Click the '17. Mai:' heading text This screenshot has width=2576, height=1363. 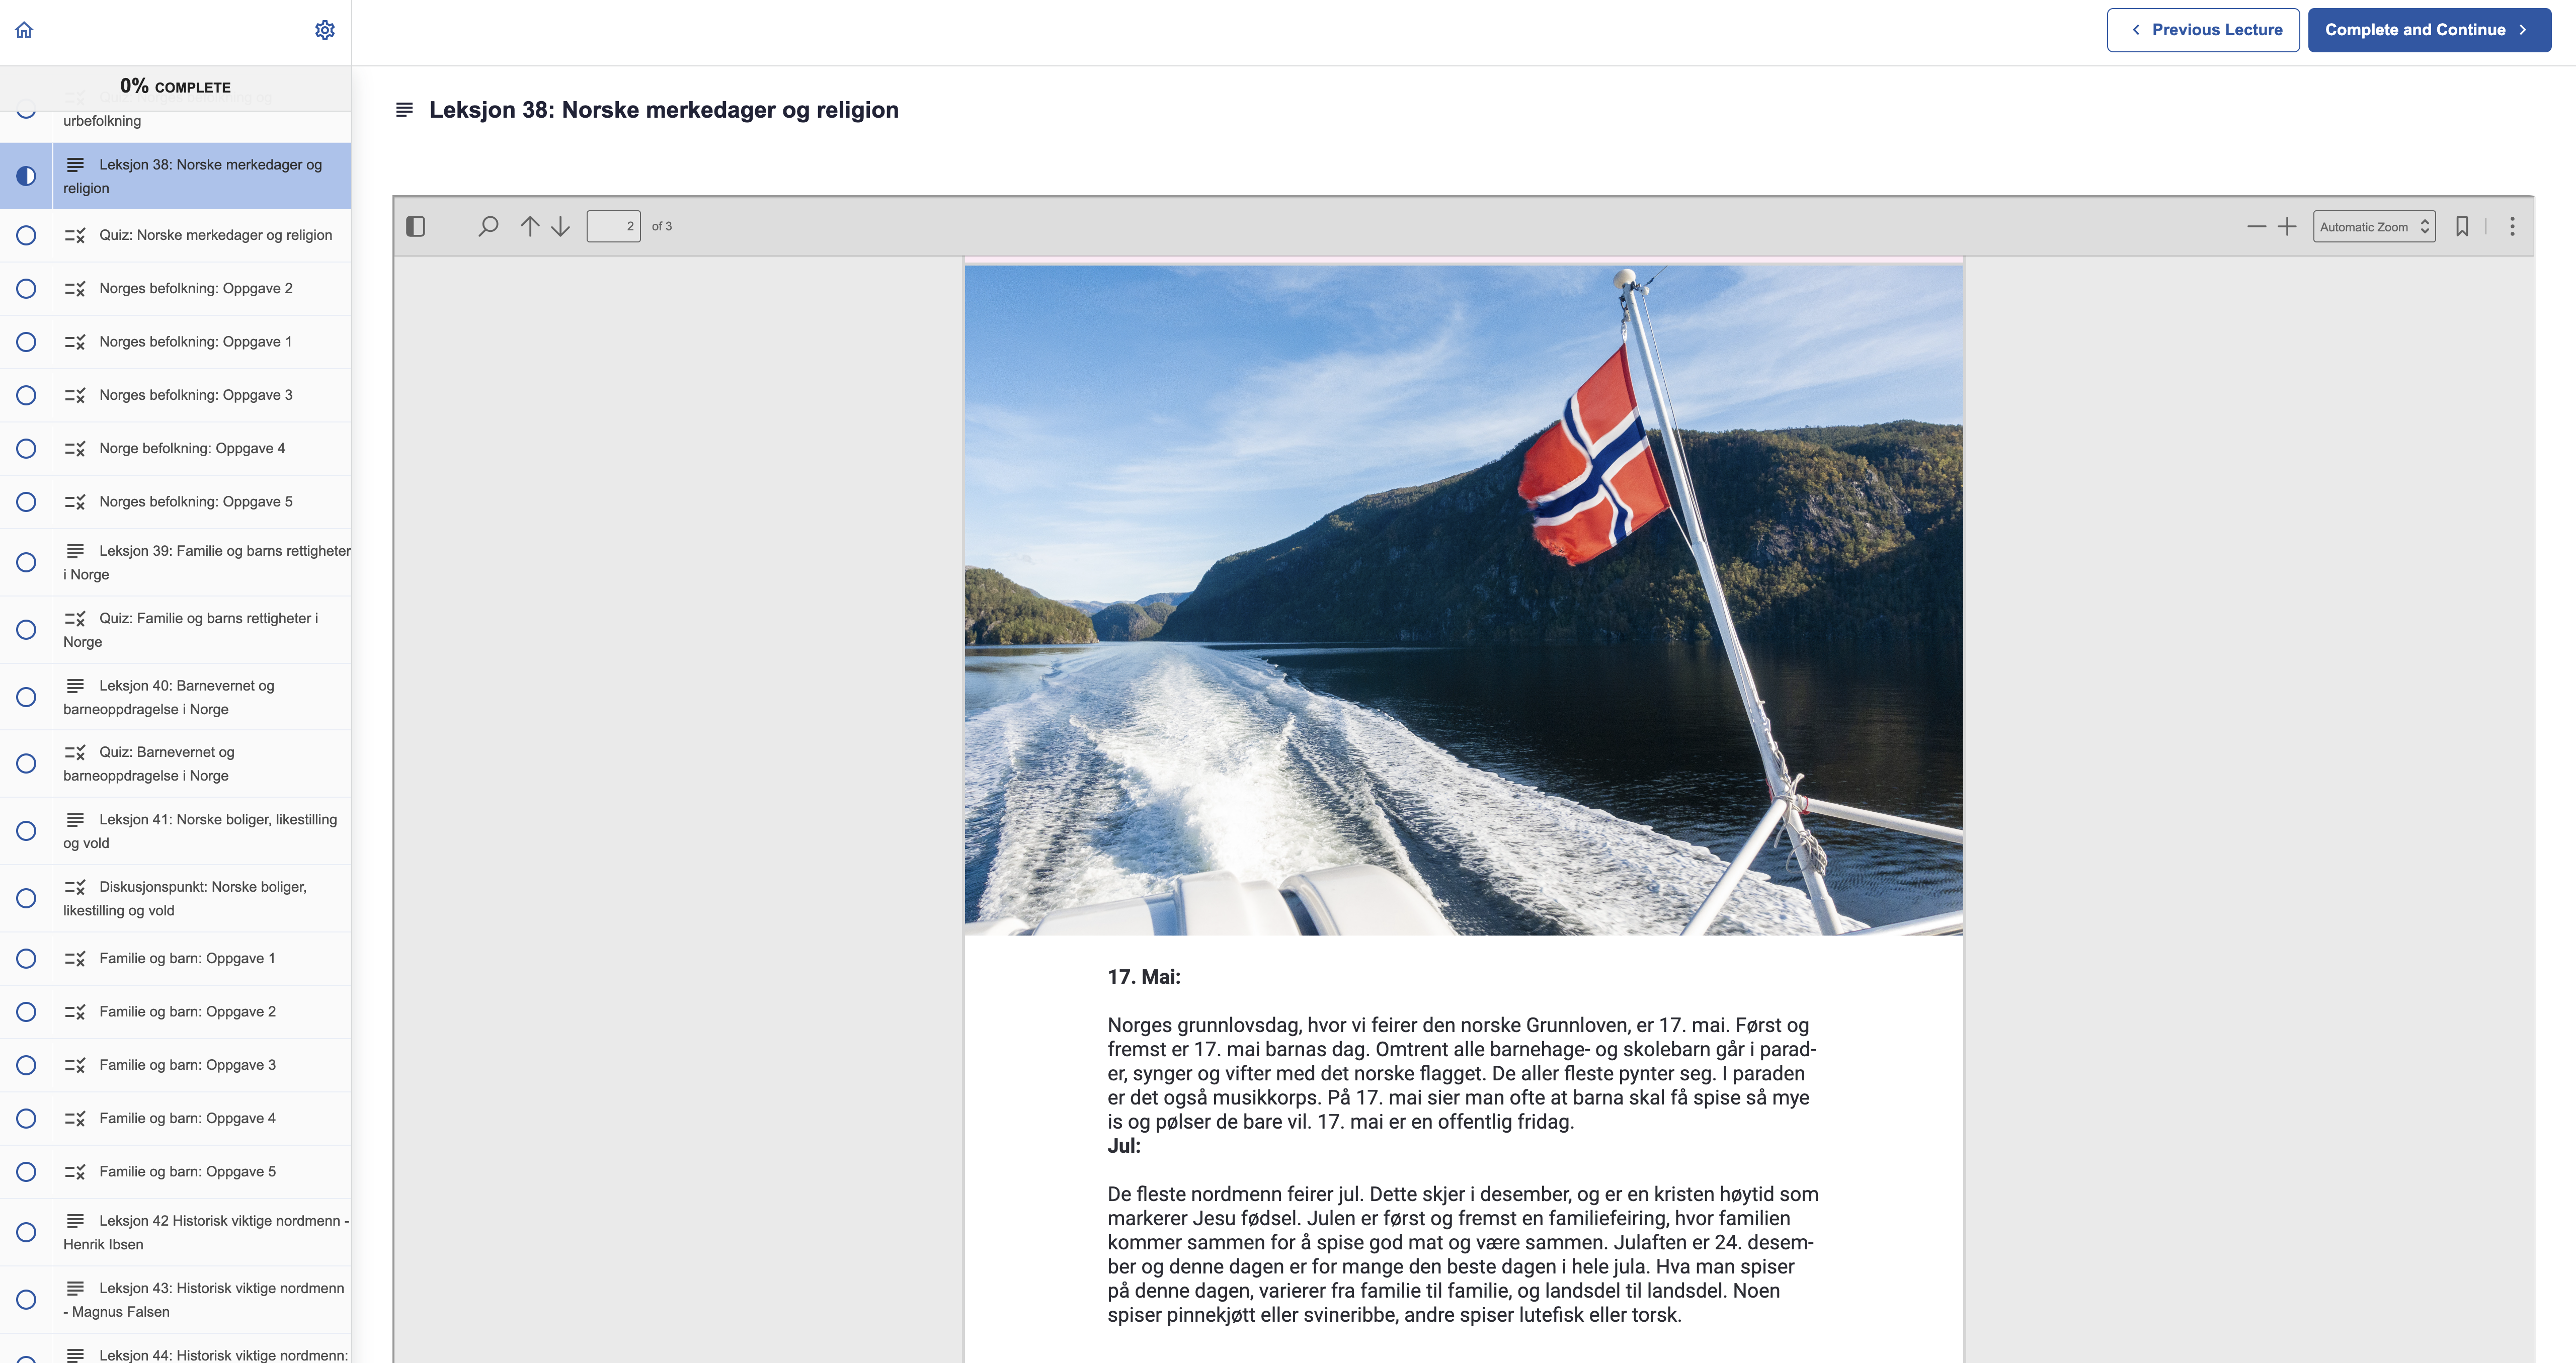click(1144, 977)
